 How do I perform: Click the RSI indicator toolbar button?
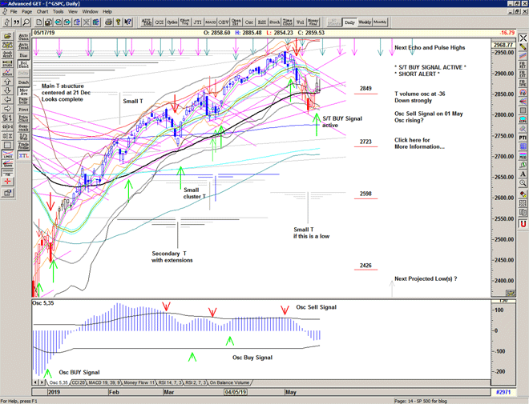click(x=261, y=22)
